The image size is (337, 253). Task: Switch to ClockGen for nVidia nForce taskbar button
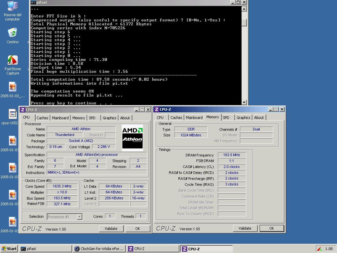pos(99,249)
